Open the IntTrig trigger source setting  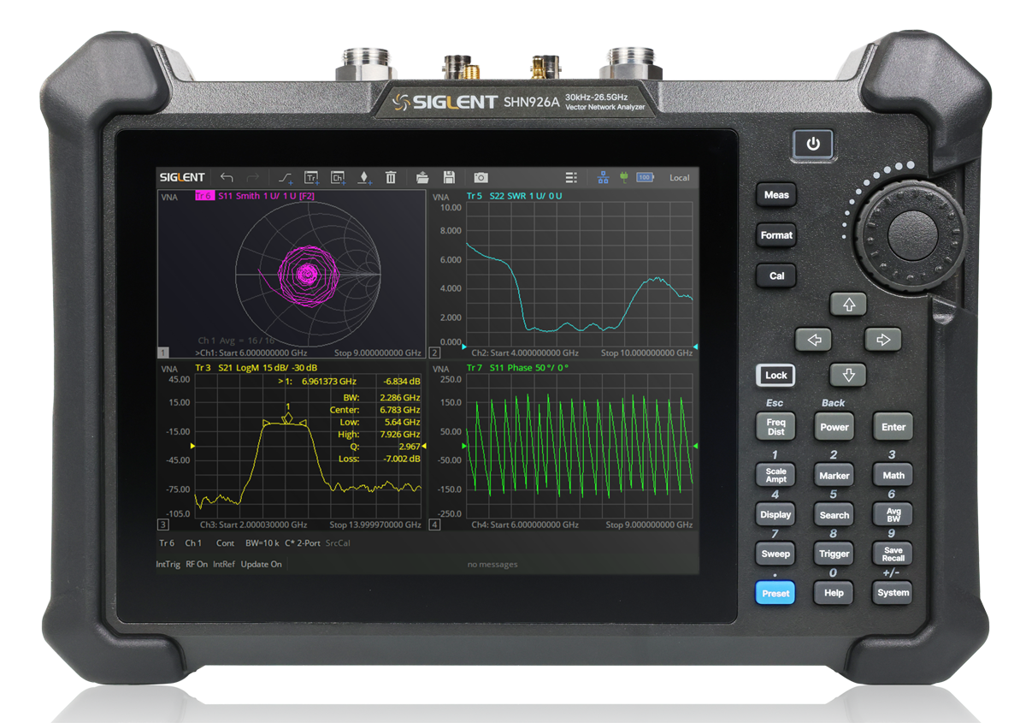168,565
